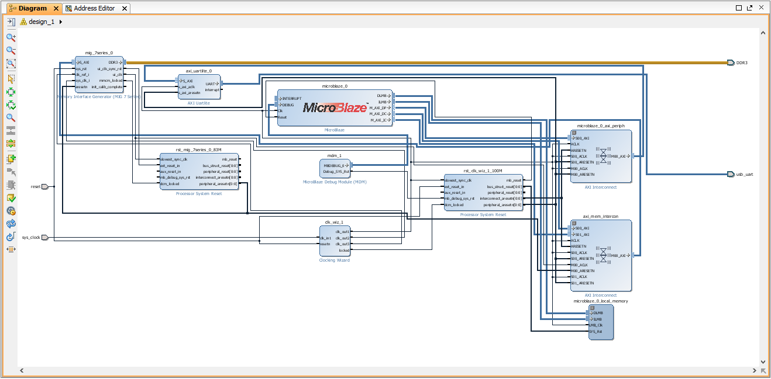Expand the MBDEBUG_0 pin on mdm_1

[348, 165]
